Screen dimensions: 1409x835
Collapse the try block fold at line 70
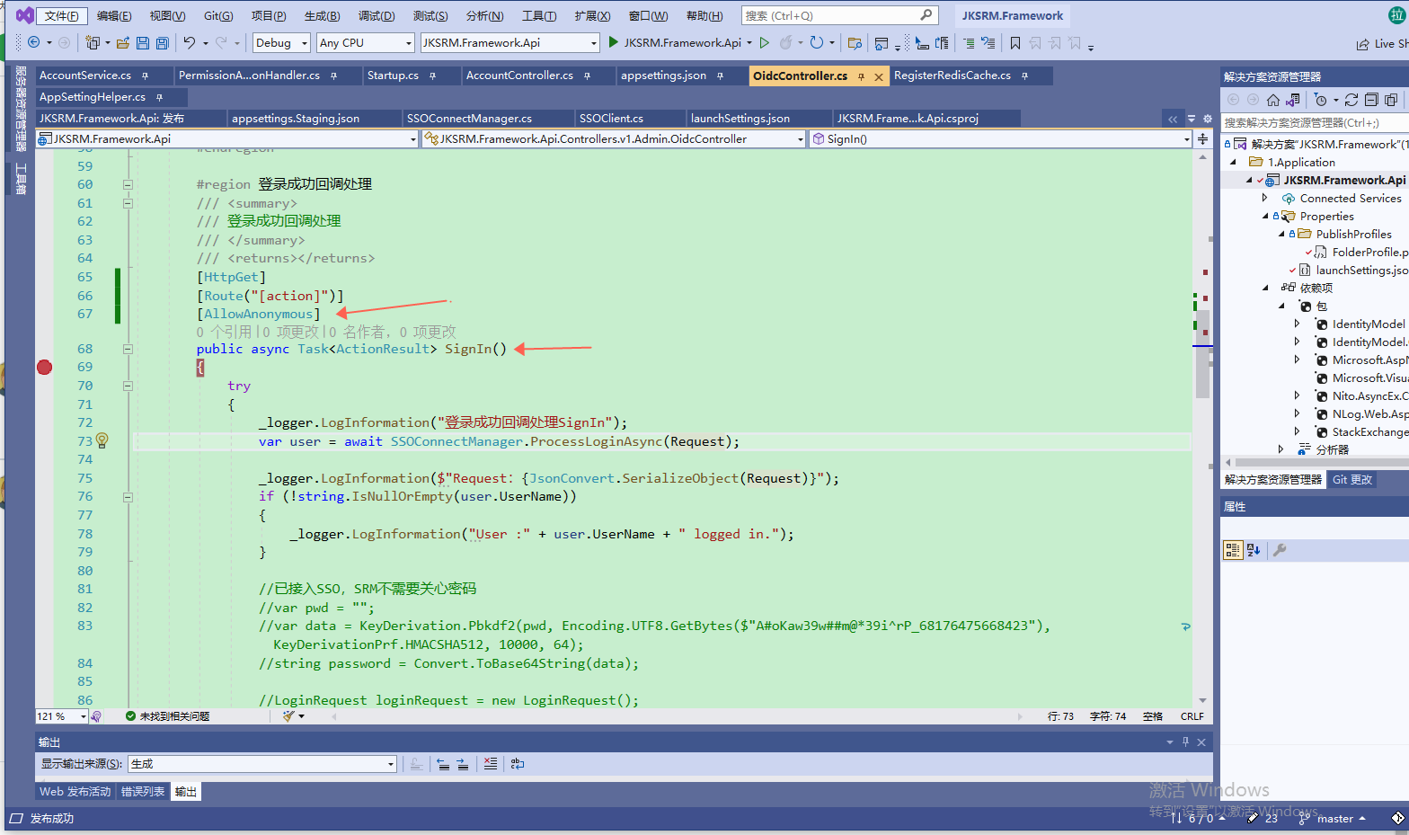coord(128,386)
